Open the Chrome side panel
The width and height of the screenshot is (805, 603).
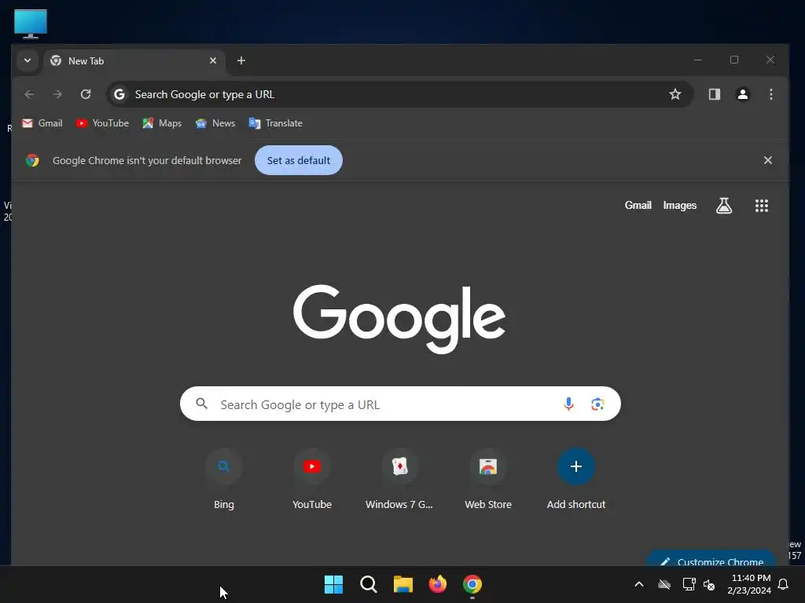tap(714, 94)
